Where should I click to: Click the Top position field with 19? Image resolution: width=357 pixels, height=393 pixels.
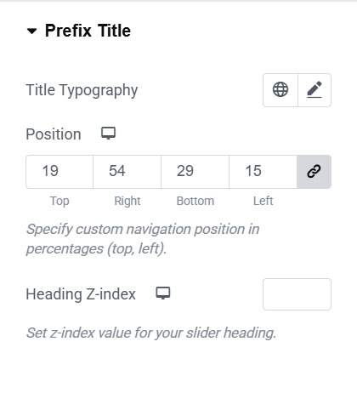(59, 172)
